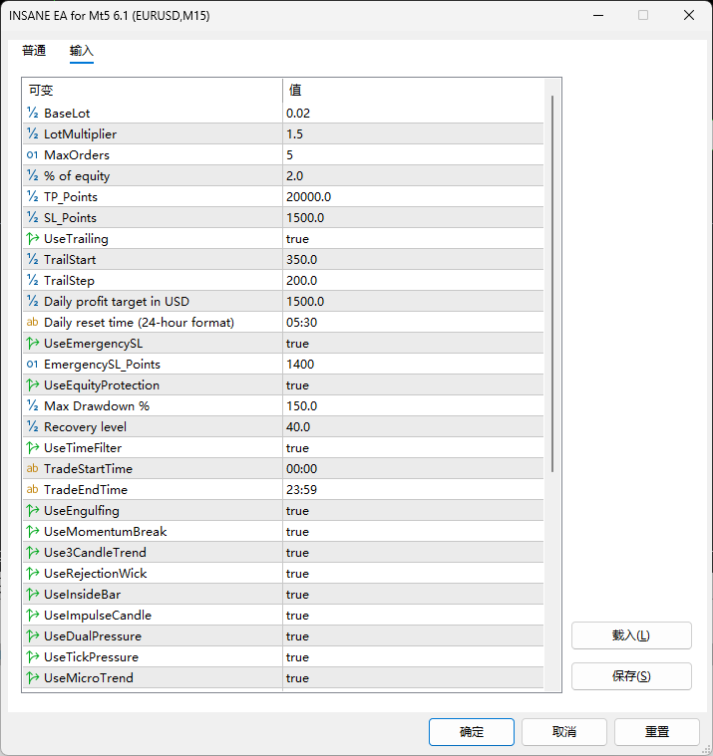Viewport: 713px width, 756px height.
Task: Click the BaseLot double-type icon
Action: click(x=33, y=114)
